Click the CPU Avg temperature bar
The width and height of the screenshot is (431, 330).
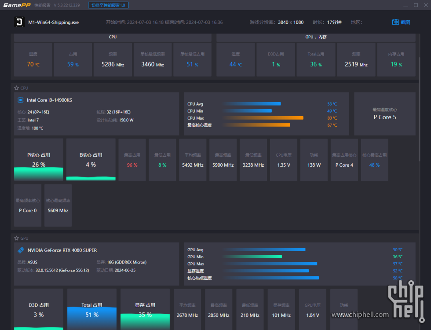(x=252, y=104)
